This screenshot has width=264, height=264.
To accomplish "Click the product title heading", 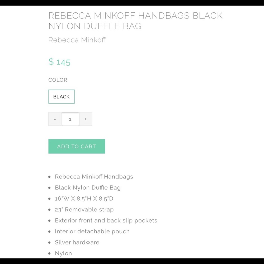I will [x=135, y=21].
